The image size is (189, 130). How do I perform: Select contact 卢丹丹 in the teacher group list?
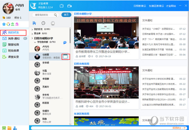(x=49, y=48)
